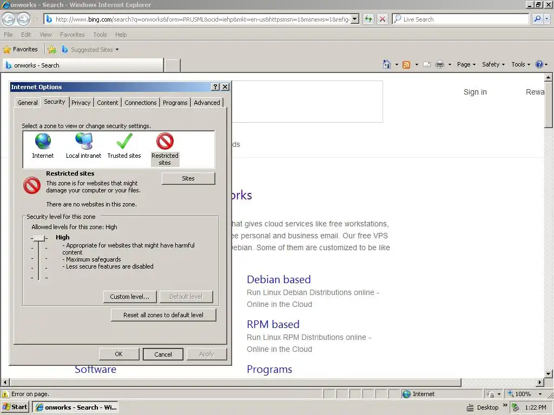This screenshot has height=415, width=554.
Task: Click the zoom level magnifier icon
Action: [x=511, y=394]
